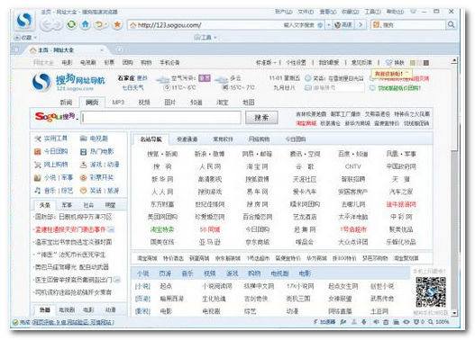Click the green 完成 shield status icon
475x340 pixels.
click(x=15, y=322)
